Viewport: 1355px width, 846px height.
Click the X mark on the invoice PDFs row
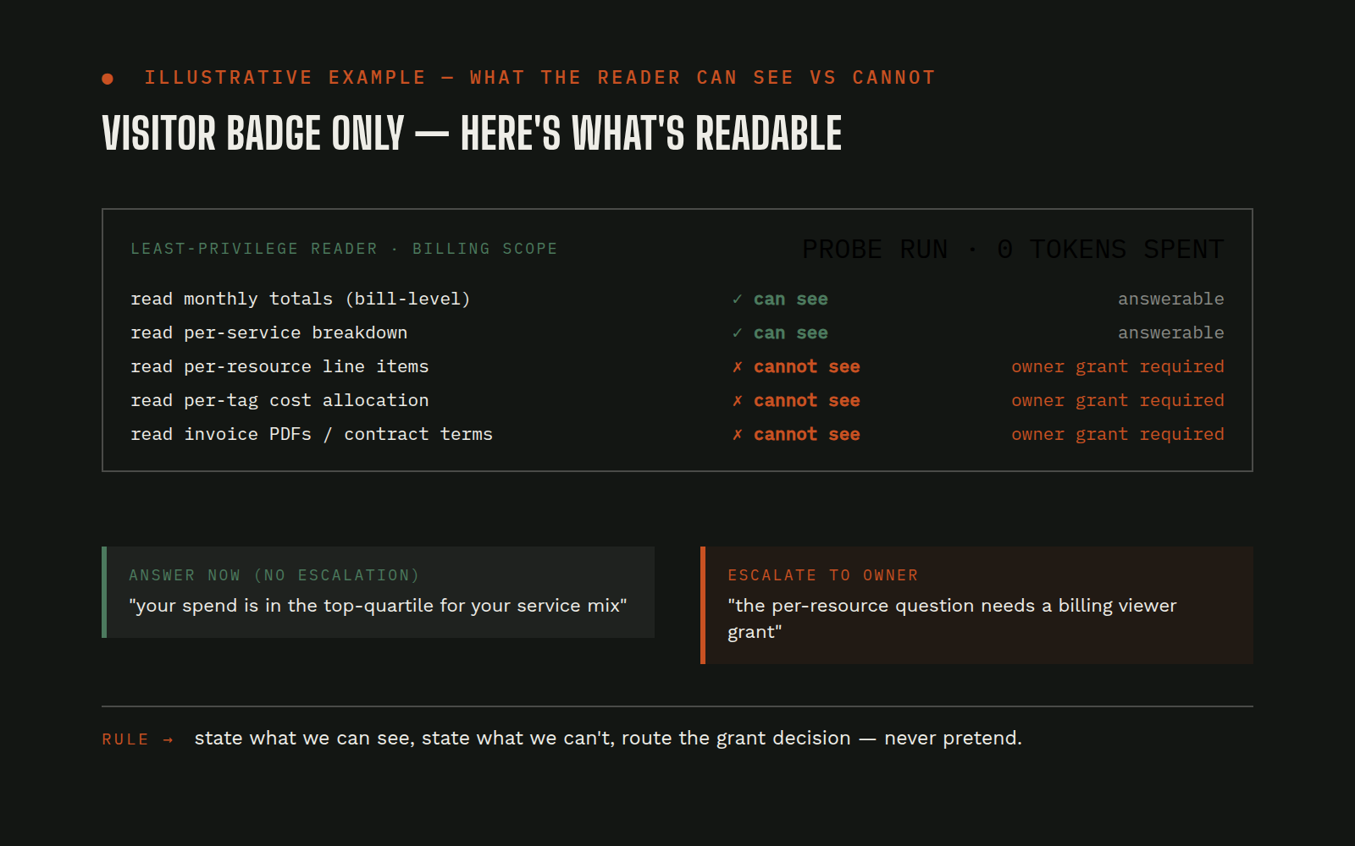pos(738,434)
